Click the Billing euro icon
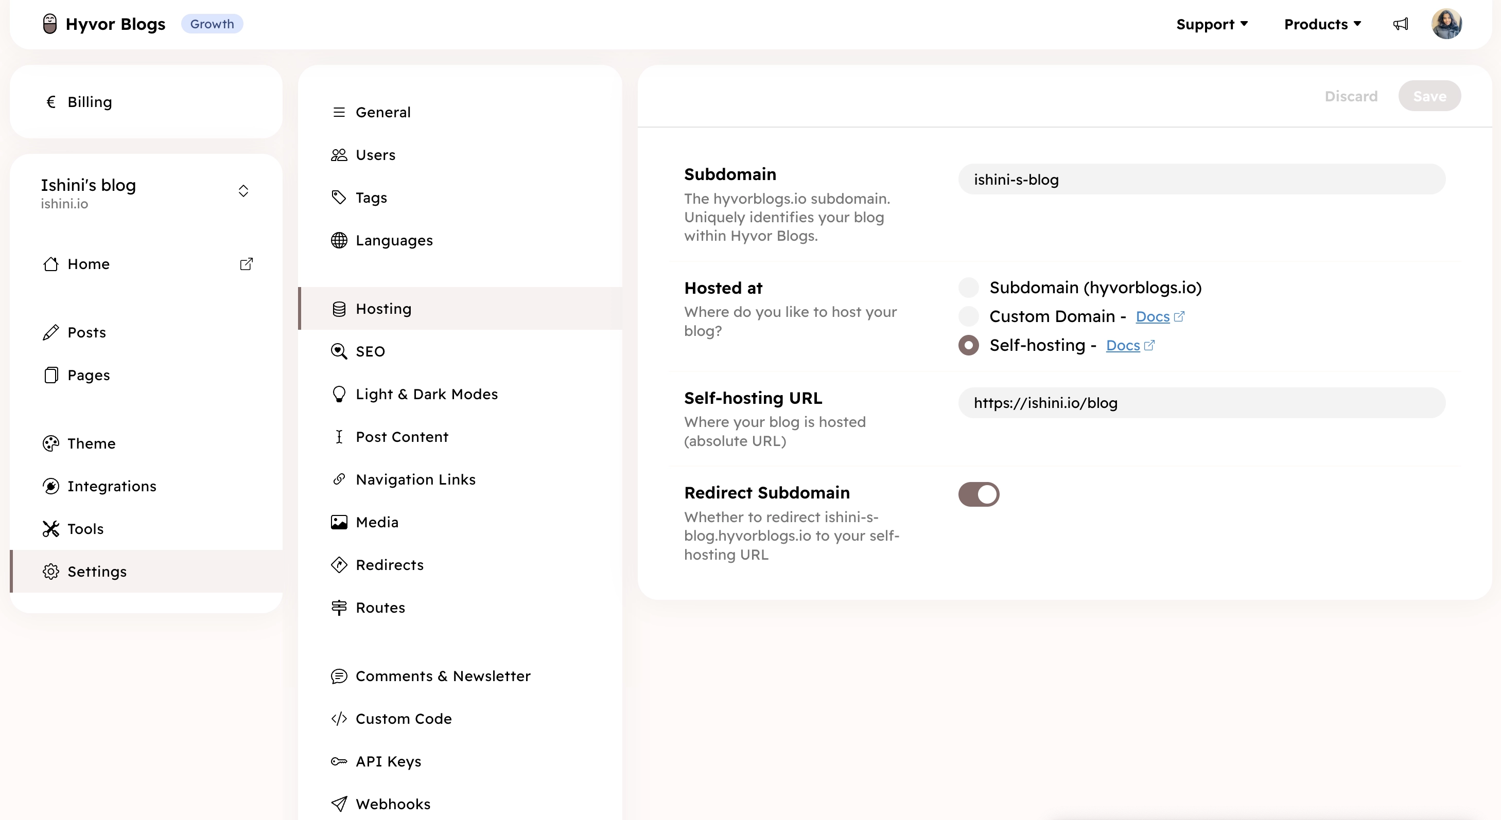 (x=51, y=102)
